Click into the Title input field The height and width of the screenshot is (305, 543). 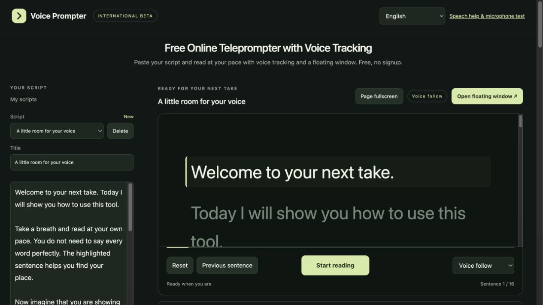[72, 162]
